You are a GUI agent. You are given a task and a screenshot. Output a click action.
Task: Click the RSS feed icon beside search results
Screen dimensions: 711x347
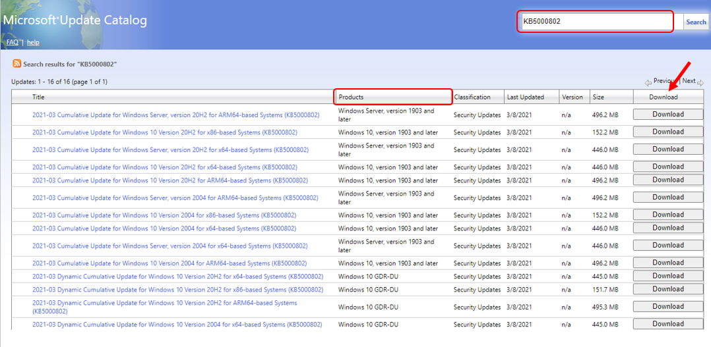(16, 64)
